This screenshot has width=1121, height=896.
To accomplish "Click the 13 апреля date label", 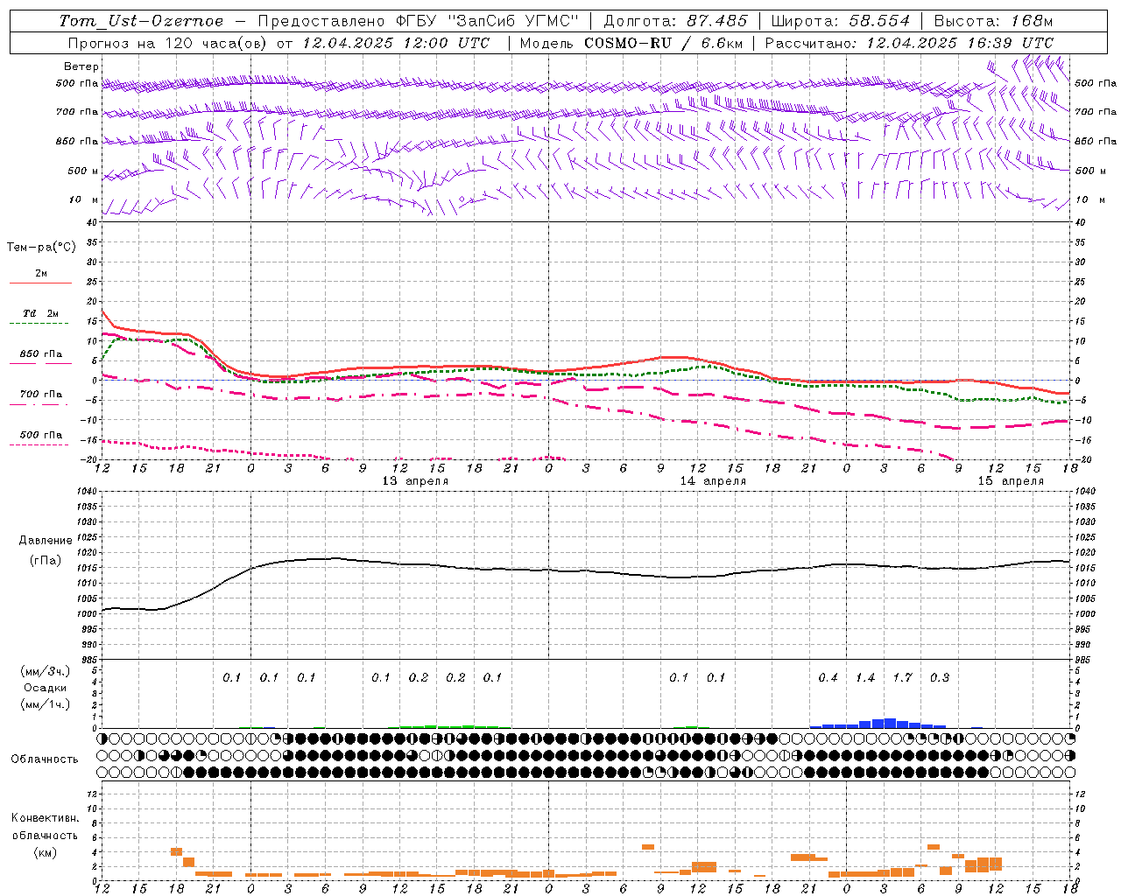I will click(415, 481).
